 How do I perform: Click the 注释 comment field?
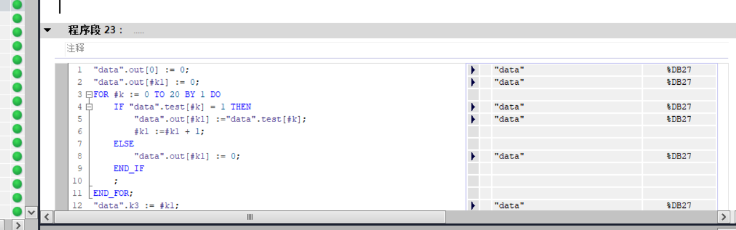[x=395, y=49]
